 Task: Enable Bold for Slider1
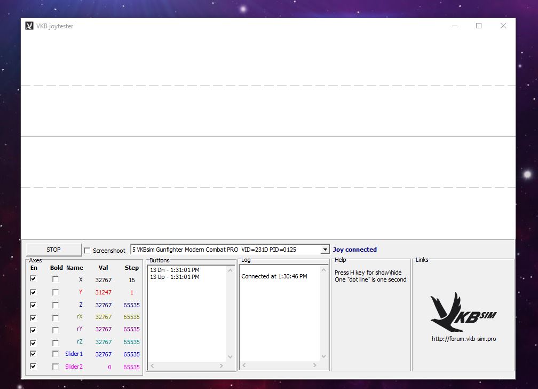click(56, 354)
